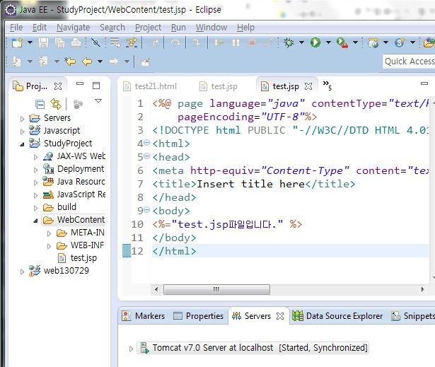The height and width of the screenshot is (367, 435).
Task: Click the Run Last Tool external tools icon
Action: pyautogui.click(x=342, y=42)
